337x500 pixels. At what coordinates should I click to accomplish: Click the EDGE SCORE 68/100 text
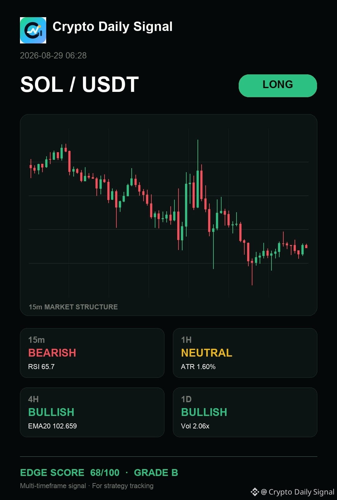70,472
